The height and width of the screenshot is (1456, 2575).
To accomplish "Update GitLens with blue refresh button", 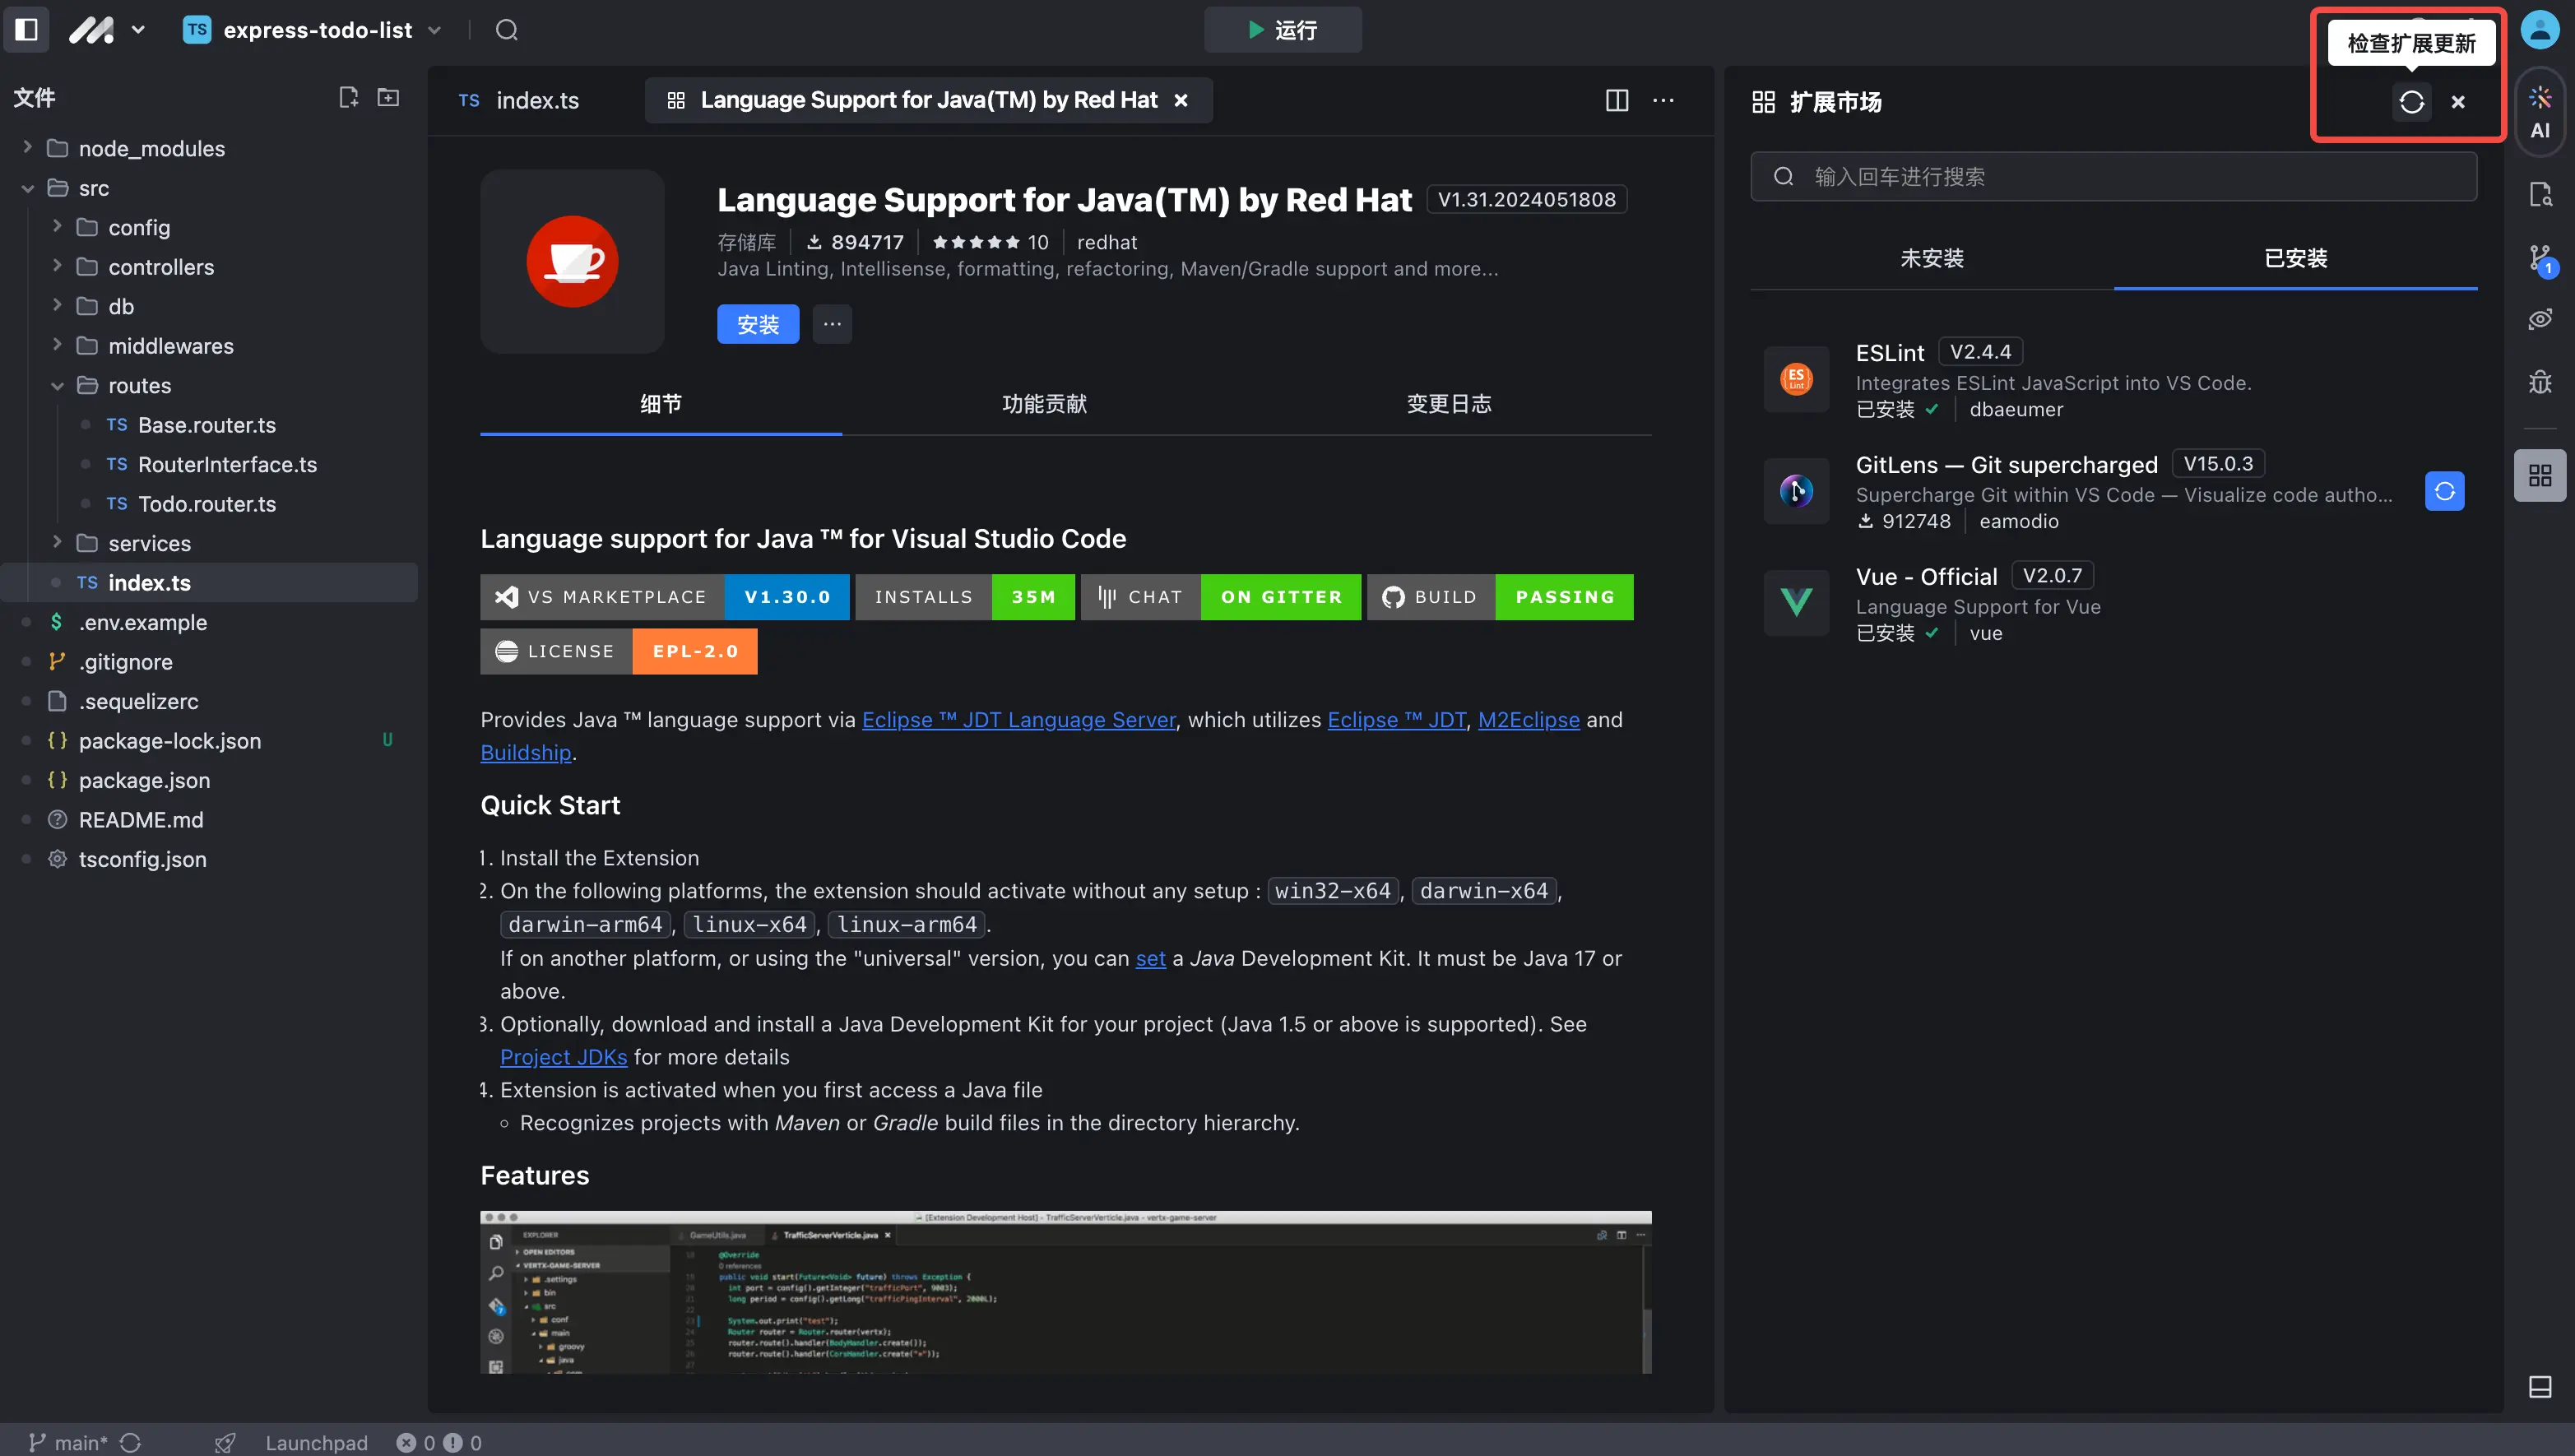I will (x=2445, y=491).
